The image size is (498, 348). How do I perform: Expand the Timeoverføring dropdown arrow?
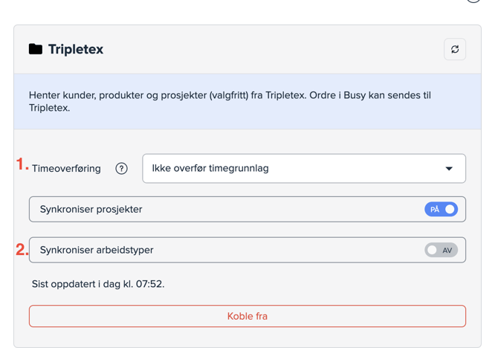pos(449,169)
